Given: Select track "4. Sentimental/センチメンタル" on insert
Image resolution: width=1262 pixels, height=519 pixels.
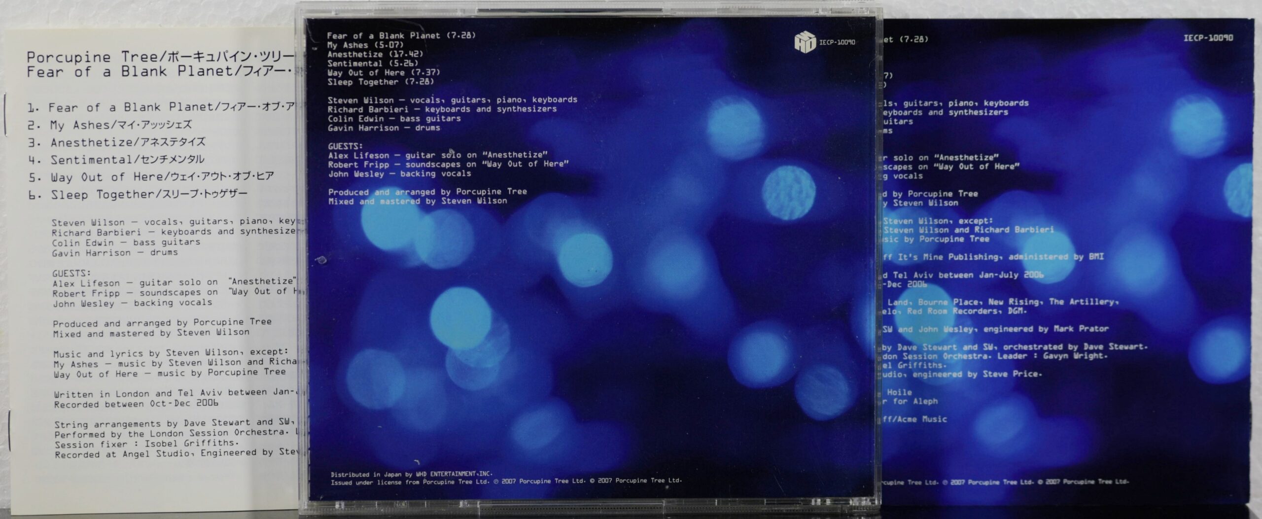Looking at the screenshot, I should tap(116, 160).
